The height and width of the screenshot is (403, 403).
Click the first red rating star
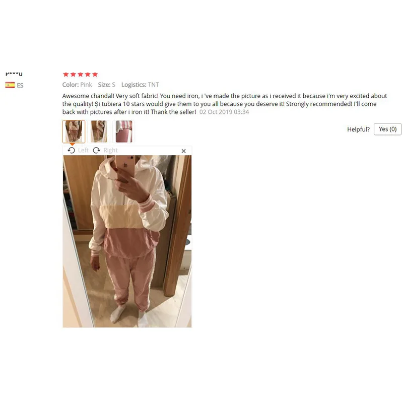[66, 75]
